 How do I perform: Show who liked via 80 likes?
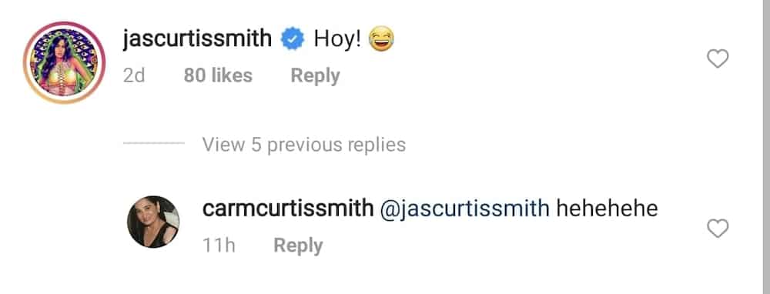point(218,75)
